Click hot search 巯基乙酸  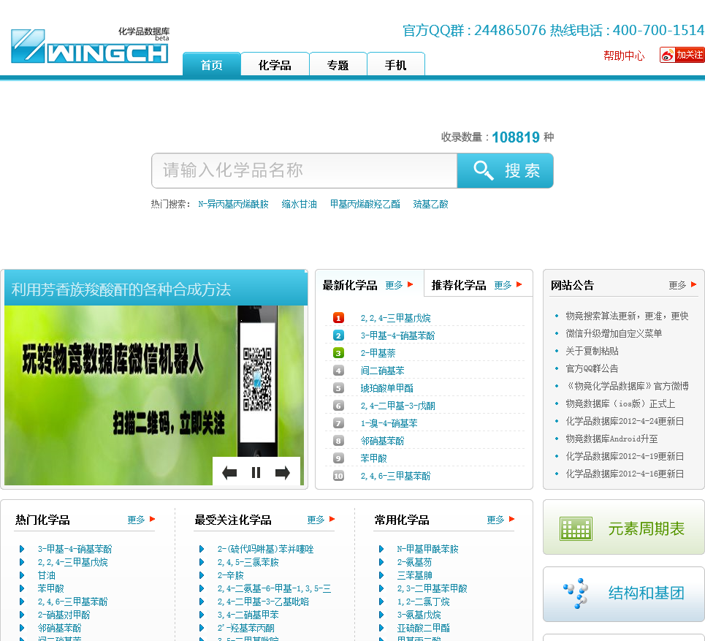430,204
